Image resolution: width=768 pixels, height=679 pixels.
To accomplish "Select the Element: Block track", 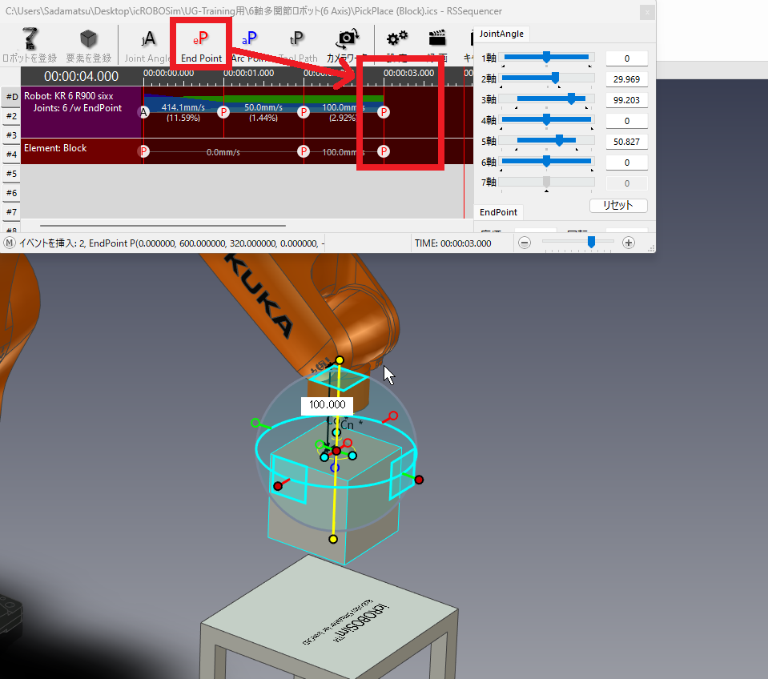I will click(80, 150).
